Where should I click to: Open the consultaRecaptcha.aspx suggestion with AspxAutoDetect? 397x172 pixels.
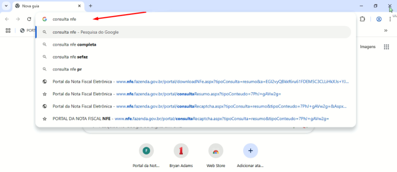[x=194, y=106]
